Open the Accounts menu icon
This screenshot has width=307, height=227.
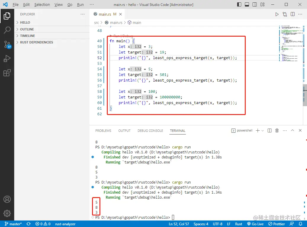7,199
